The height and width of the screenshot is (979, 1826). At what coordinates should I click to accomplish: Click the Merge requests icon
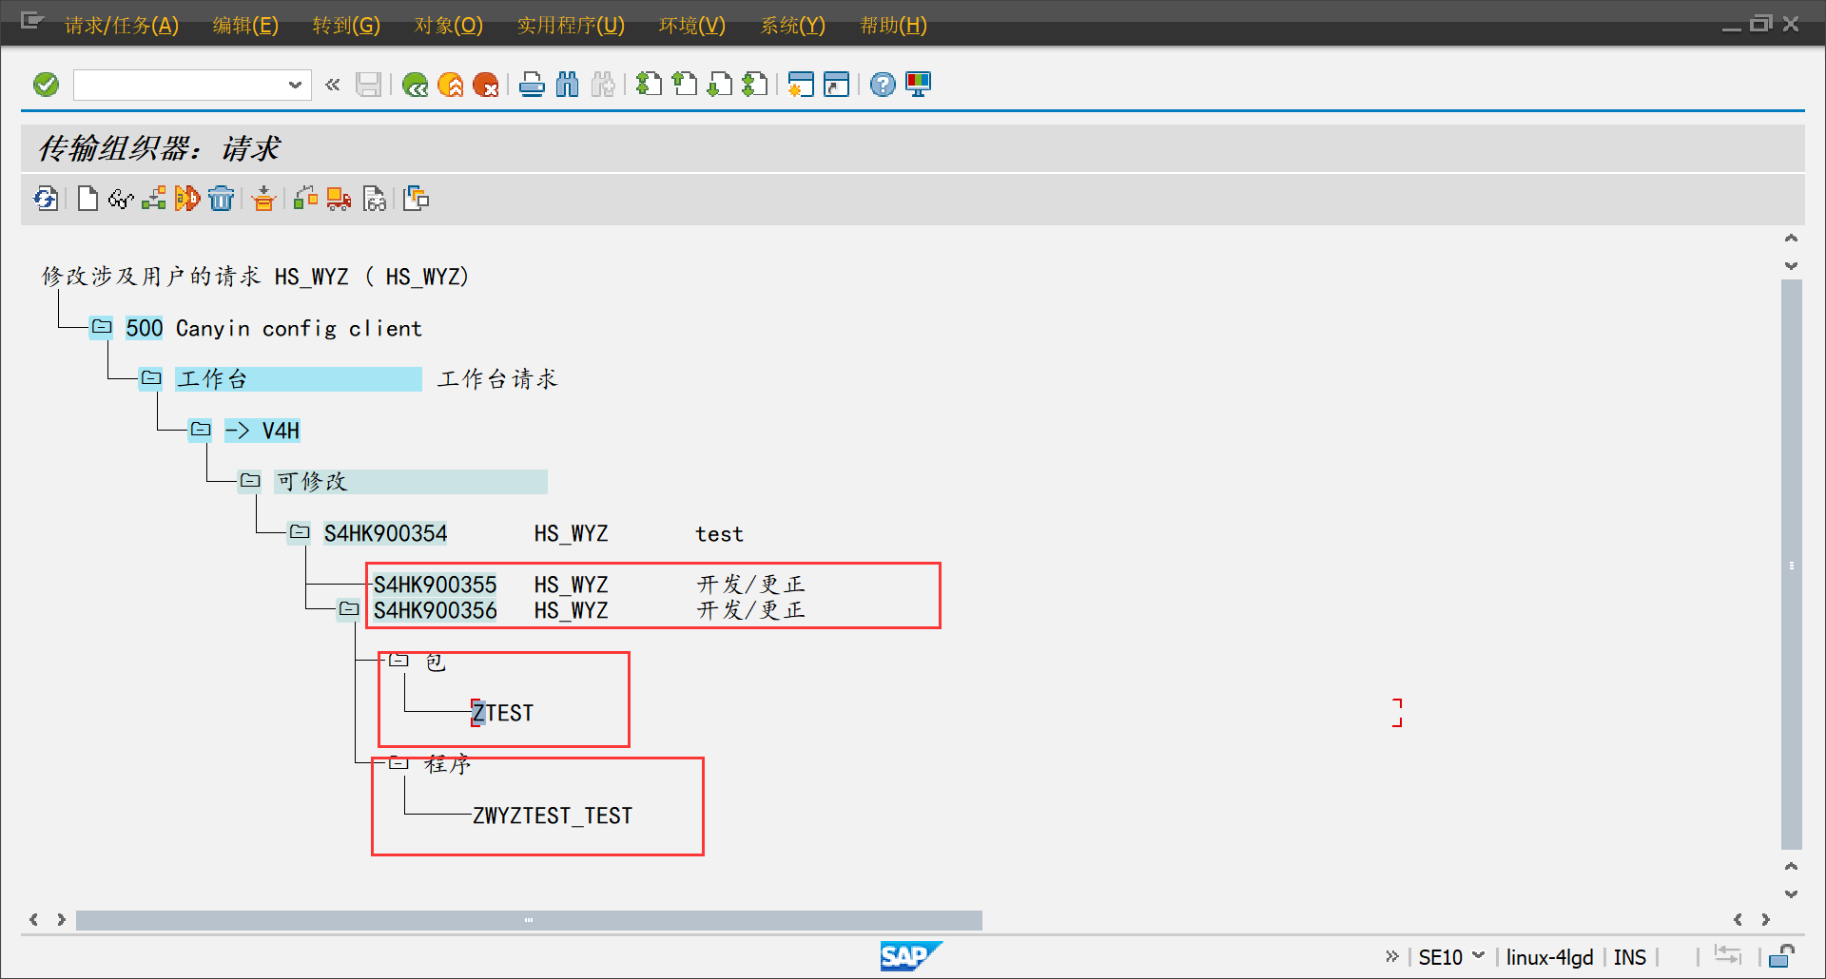(417, 199)
